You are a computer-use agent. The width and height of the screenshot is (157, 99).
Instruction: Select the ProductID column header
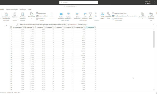(59, 27)
